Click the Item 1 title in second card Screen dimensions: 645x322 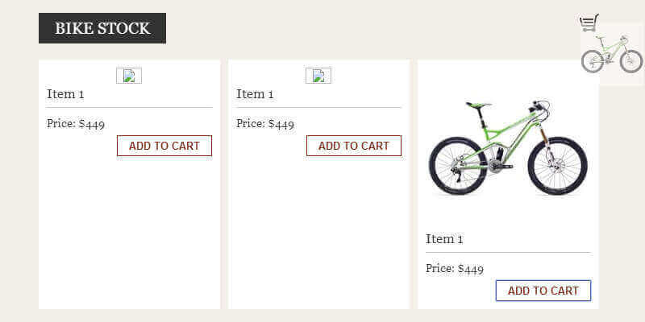point(256,94)
